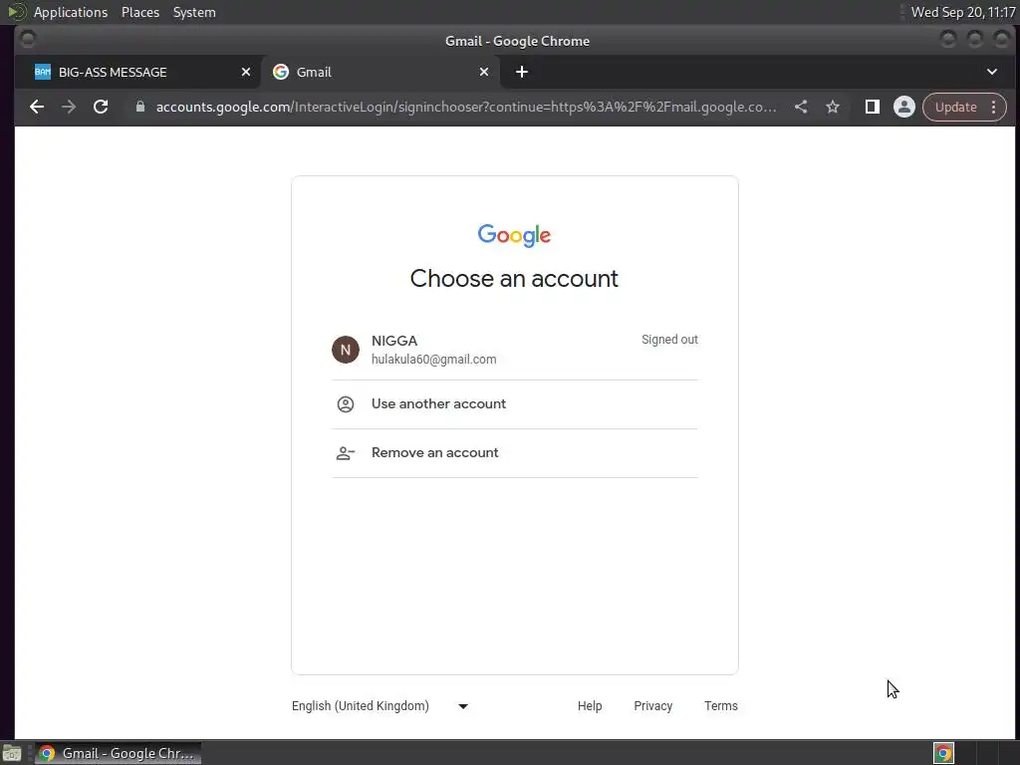Click Gmail - Google Chrome taskbar entry

point(118,753)
